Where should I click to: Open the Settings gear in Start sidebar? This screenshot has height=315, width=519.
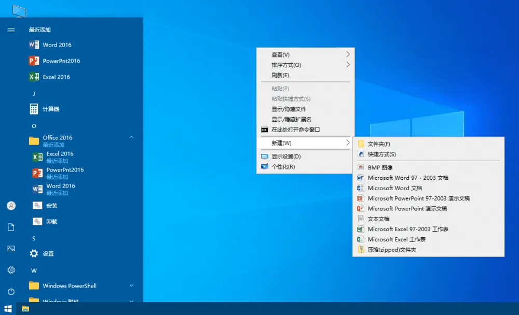point(11,270)
